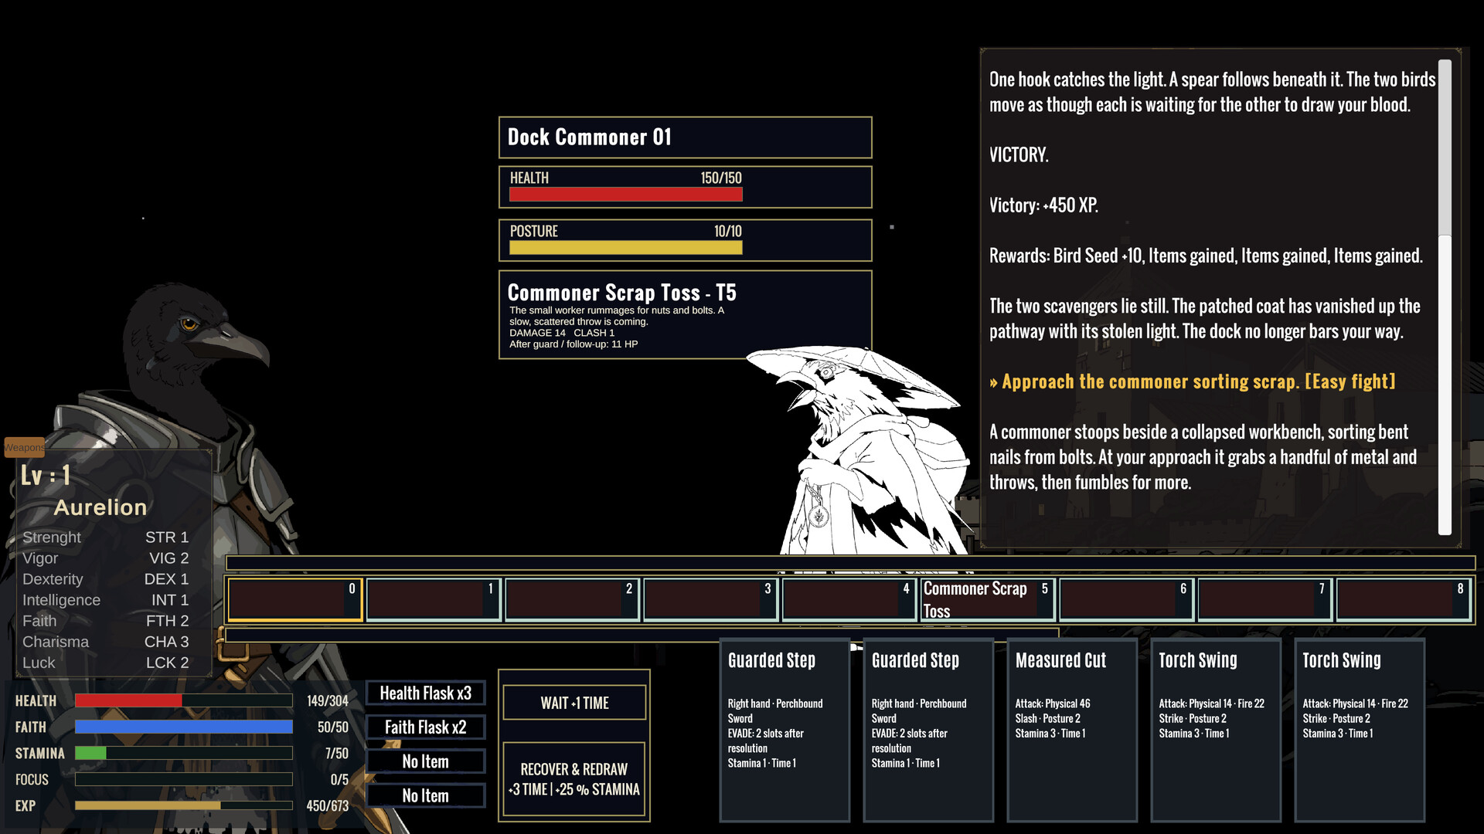Select timeline slot 8
Viewport: 1484px width, 834px height.
click(1403, 599)
